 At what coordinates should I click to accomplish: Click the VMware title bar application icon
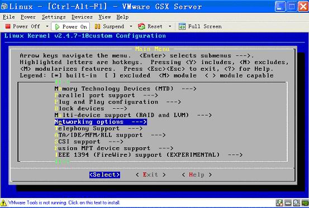click(x=4, y=6)
